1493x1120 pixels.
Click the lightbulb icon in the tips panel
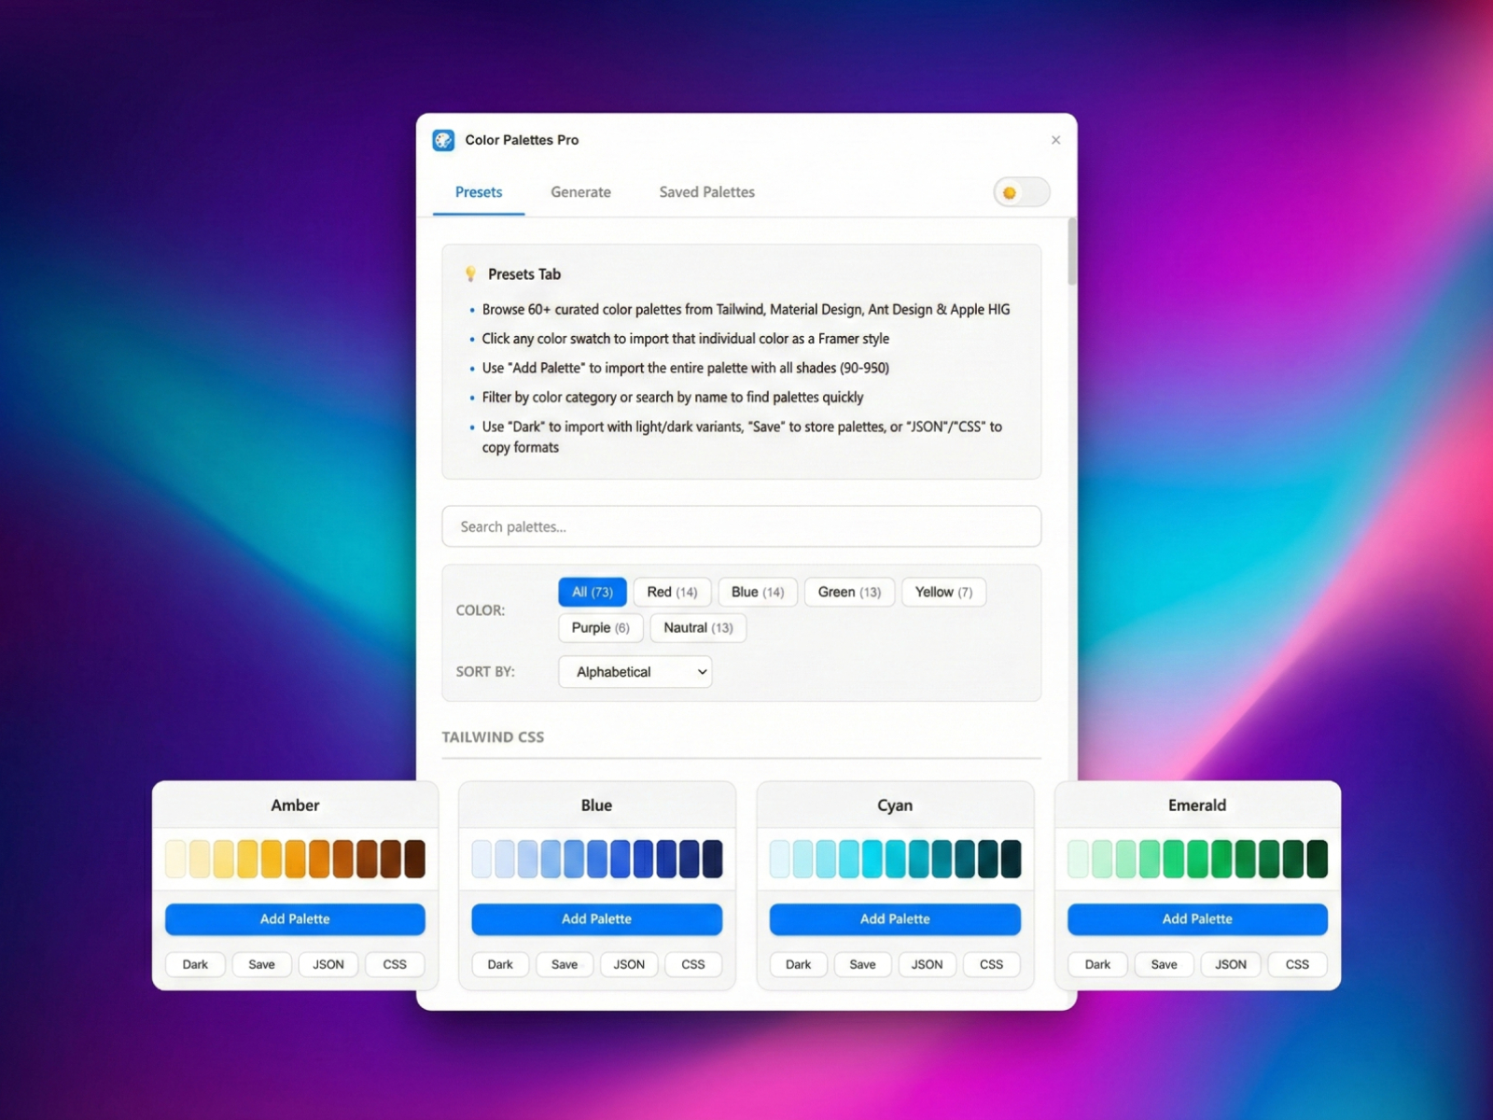pos(470,273)
